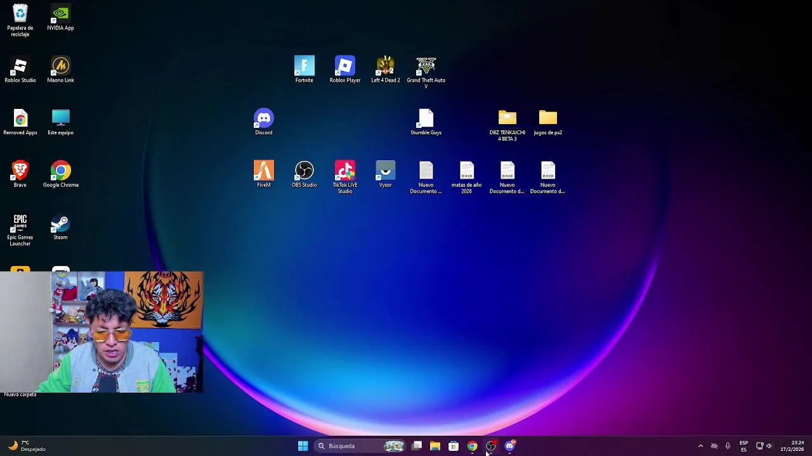This screenshot has height=456, width=812.
Task: Open the ESP ES language switcher
Action: pyautogui.click(x=743, y=446)
